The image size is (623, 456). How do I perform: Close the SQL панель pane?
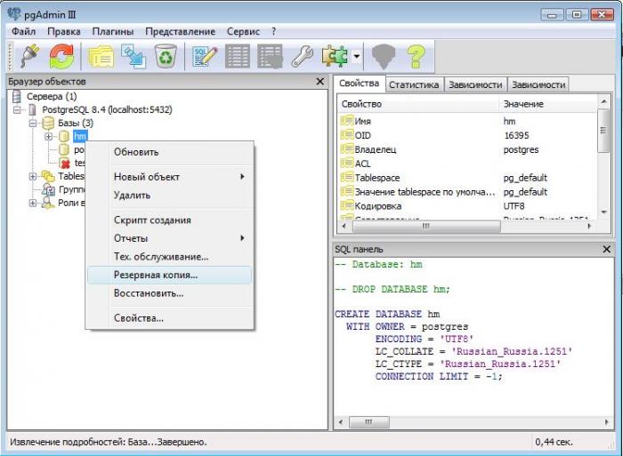click(x=607, y=249)
